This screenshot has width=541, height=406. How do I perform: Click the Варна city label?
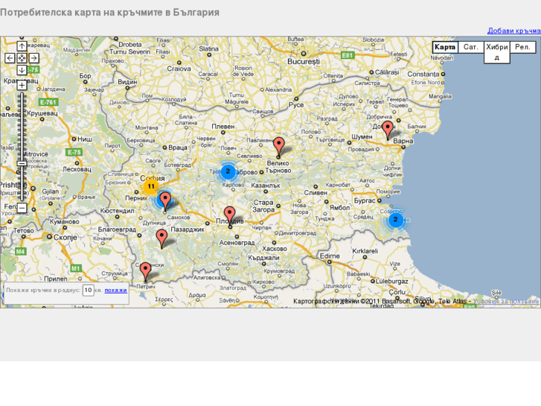[x=403, y=141]
